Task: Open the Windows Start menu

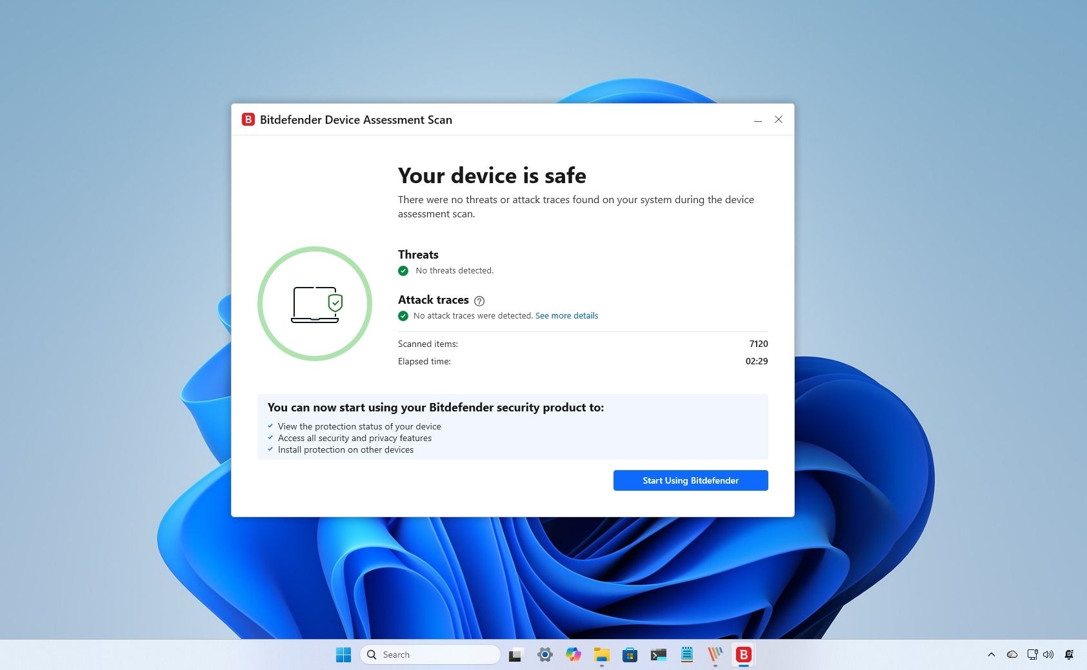Action: (x=343, y=655)
